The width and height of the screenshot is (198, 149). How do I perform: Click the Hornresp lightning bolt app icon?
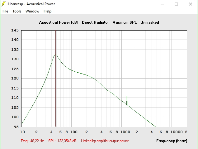click(4, 4)
